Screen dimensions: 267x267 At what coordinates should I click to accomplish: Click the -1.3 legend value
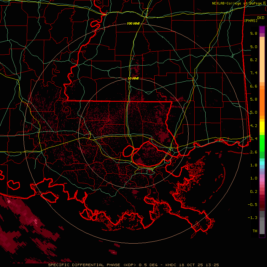(252, 218)
